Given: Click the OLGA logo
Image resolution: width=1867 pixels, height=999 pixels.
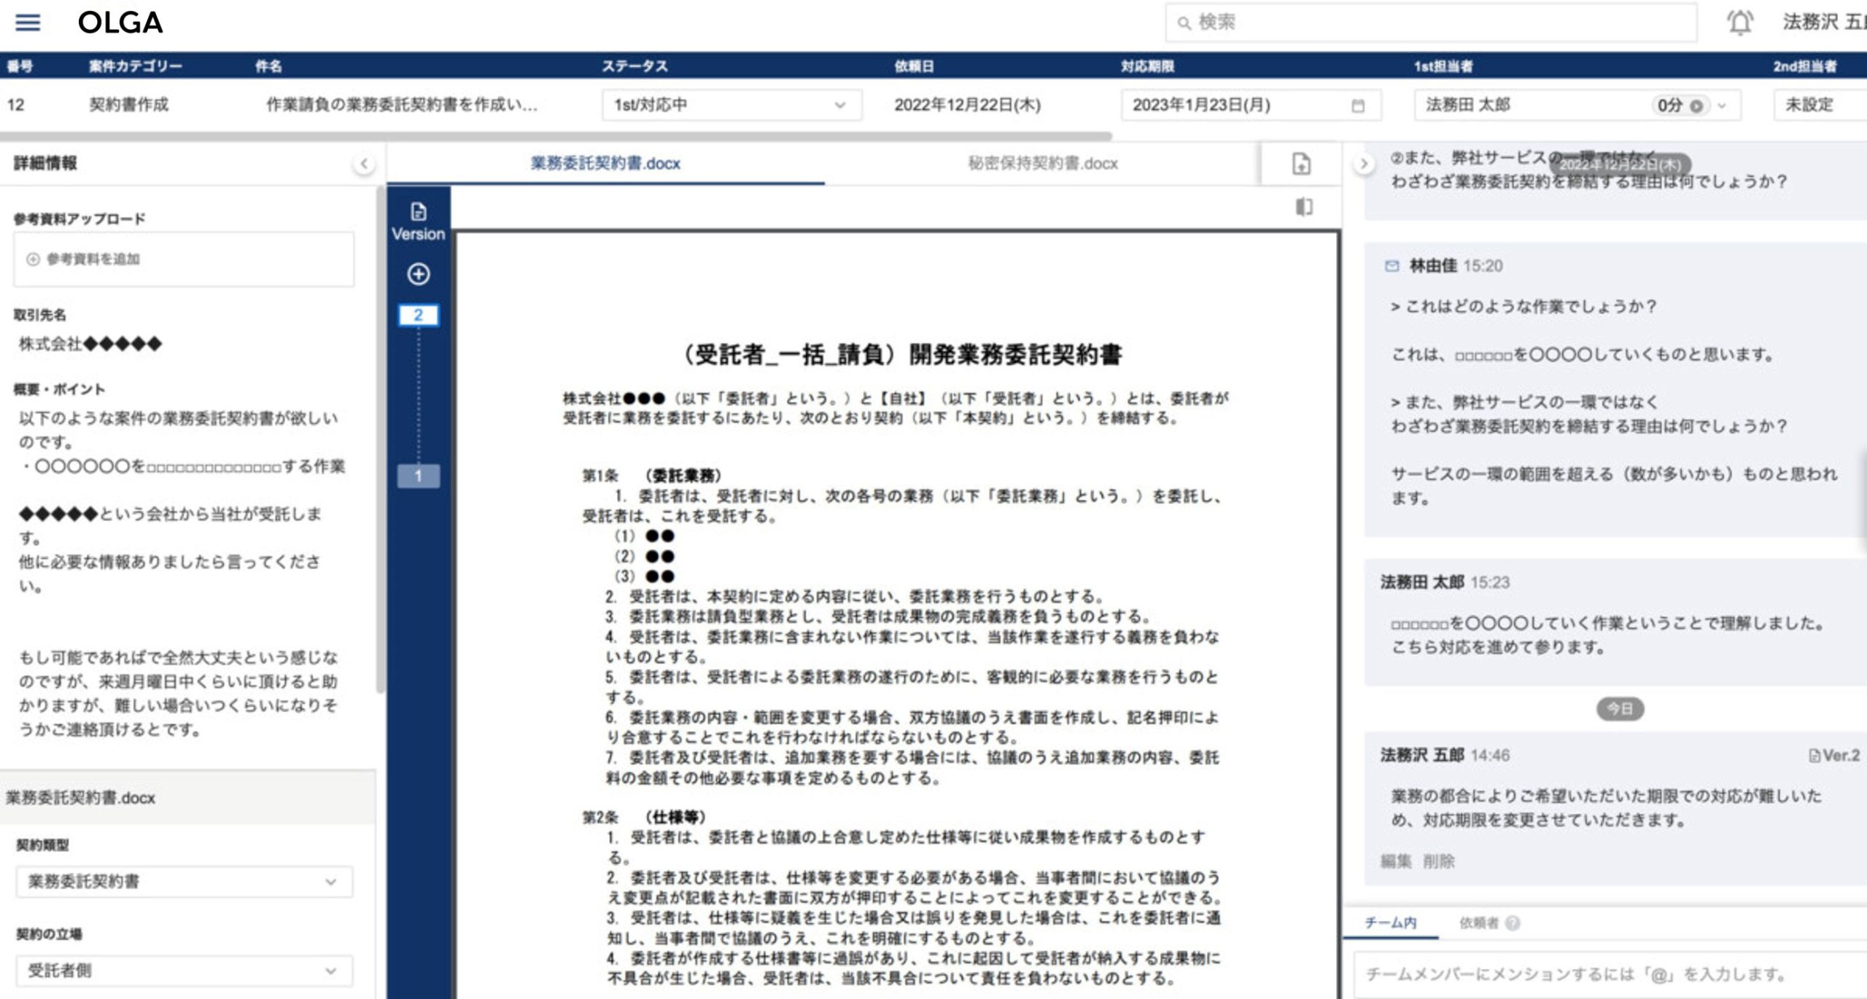Looking at the screenshot, I should tap(120, 23).
